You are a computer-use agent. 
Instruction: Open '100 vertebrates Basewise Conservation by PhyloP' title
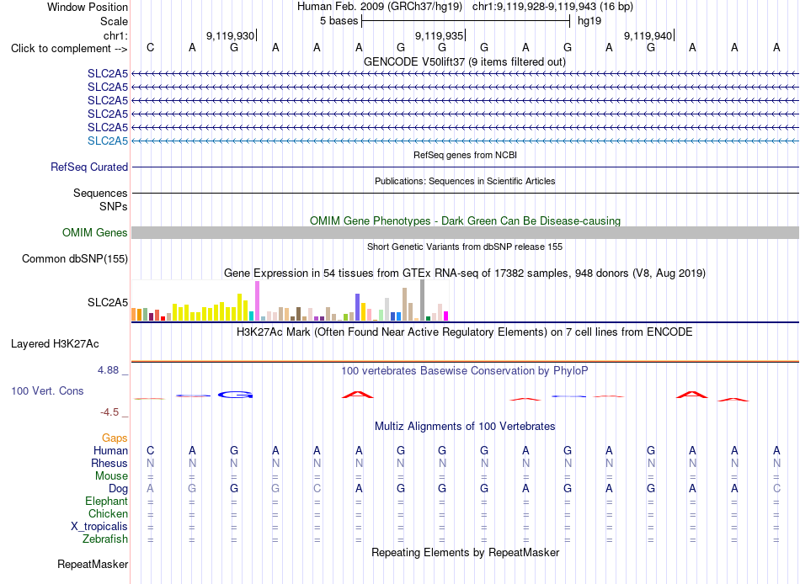pyautogui.click(x=464, y=371)
